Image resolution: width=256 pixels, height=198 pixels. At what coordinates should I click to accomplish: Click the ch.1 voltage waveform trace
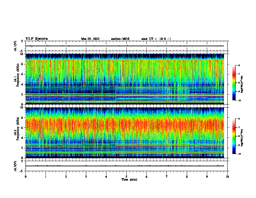click(x=125, y=46)
